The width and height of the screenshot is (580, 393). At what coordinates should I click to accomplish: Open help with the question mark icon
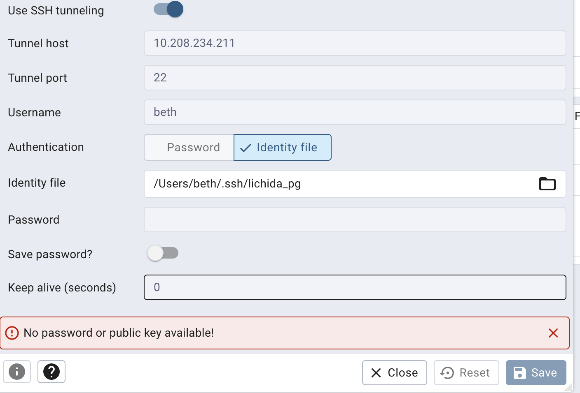pyautogui.click(x=51, y=372)
